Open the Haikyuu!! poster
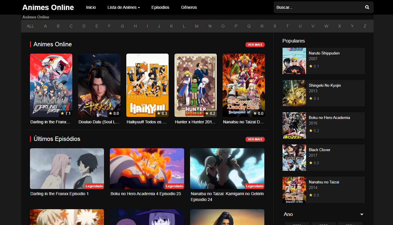Image resolution: width=393 pixels, height=225 pixels. [147, 85]
